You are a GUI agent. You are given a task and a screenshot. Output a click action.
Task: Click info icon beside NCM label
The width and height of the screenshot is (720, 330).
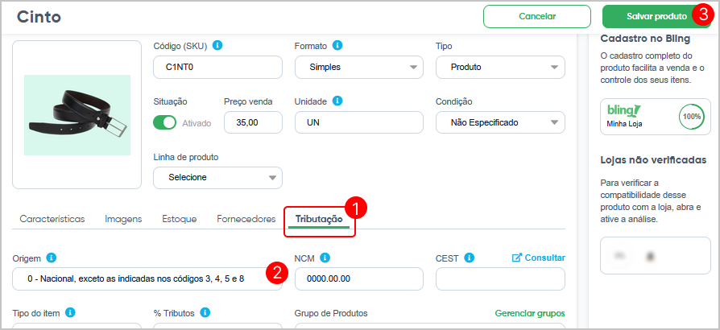tap(325, 258)
